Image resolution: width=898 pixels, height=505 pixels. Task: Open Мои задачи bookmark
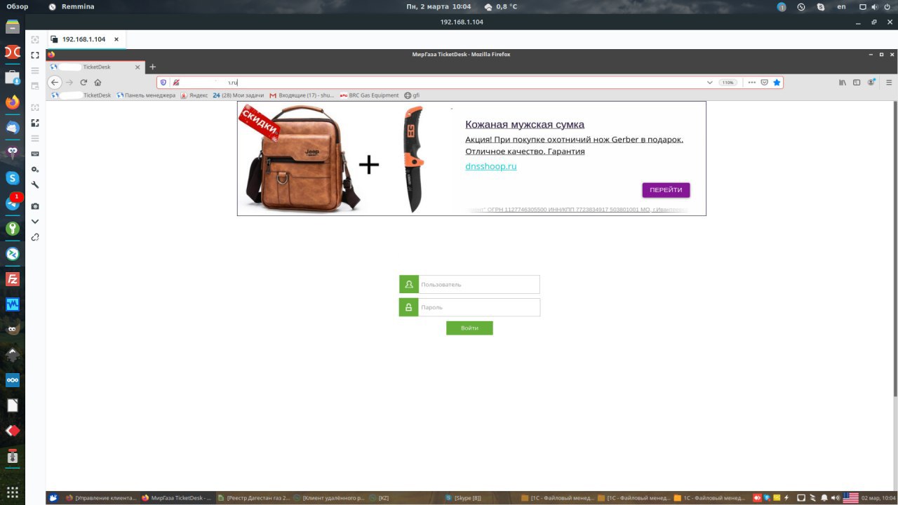[238, 95]
